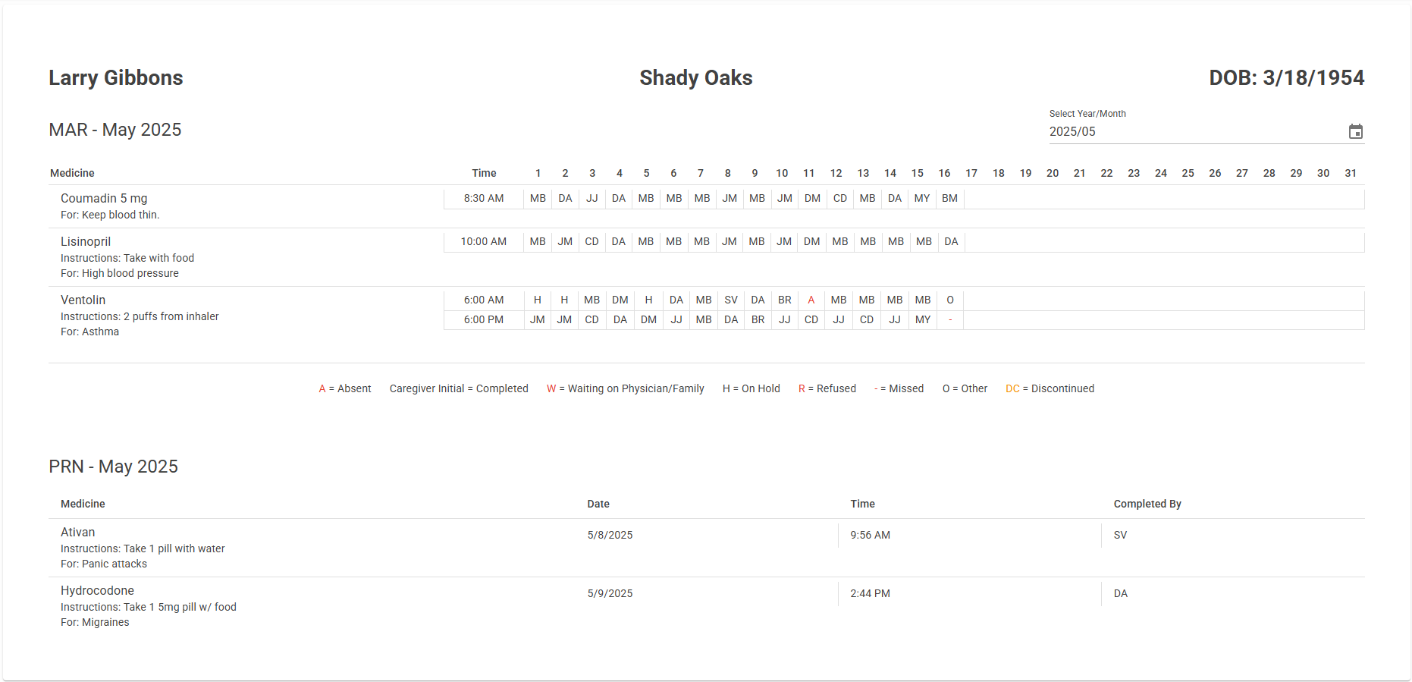Click the red 'A' absent cell in Ventolin row
This screenshot has height=682, width=1412.
811,300
